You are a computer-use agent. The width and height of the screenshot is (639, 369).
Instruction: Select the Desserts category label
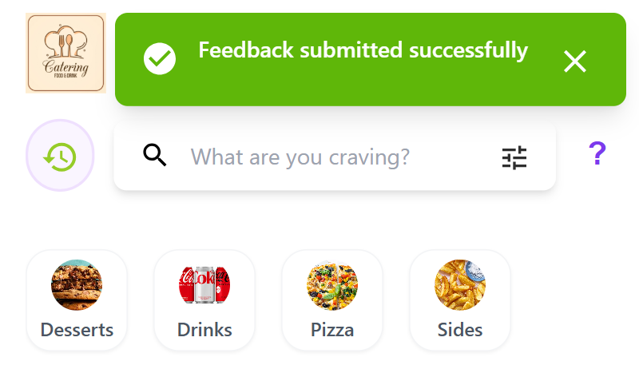77,330
